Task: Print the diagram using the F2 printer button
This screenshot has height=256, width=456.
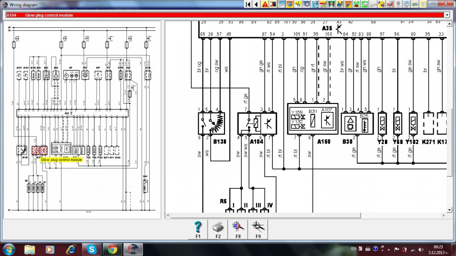Action: (x=218, y=230)
